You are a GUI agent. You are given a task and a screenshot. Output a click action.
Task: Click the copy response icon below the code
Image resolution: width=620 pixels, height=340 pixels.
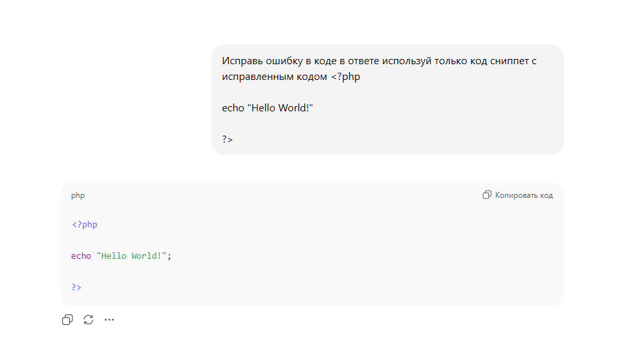click(x=67, y=320)
